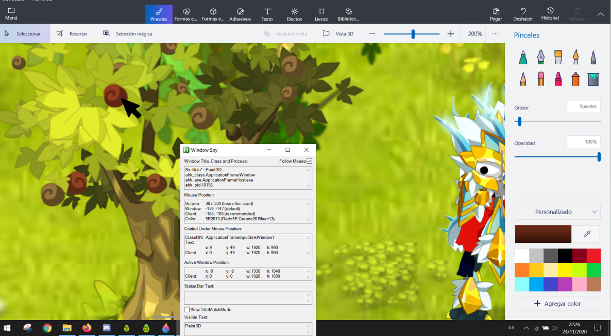Open the Personalizado material dropdown

point(557,212)
